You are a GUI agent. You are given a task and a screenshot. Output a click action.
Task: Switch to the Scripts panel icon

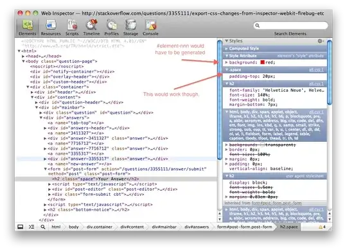72,25
